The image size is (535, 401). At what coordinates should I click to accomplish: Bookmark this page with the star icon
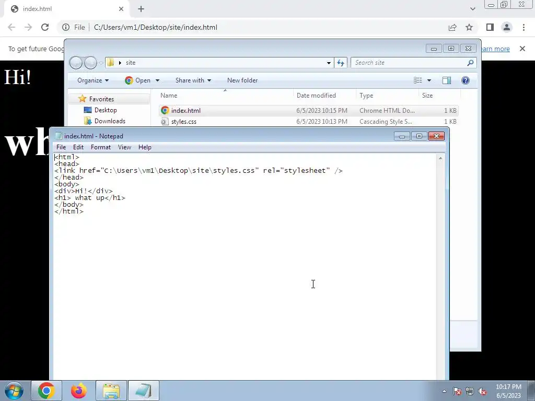click(469, 27)
